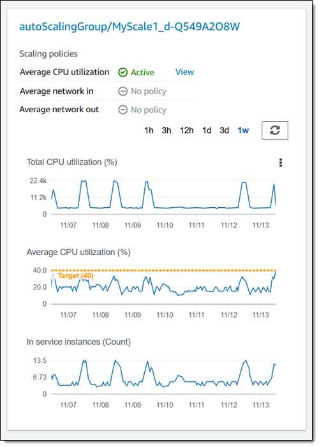The image size is (319, 447).
Task: View the Average CPU utilization policy
Action: click(184, 72)
